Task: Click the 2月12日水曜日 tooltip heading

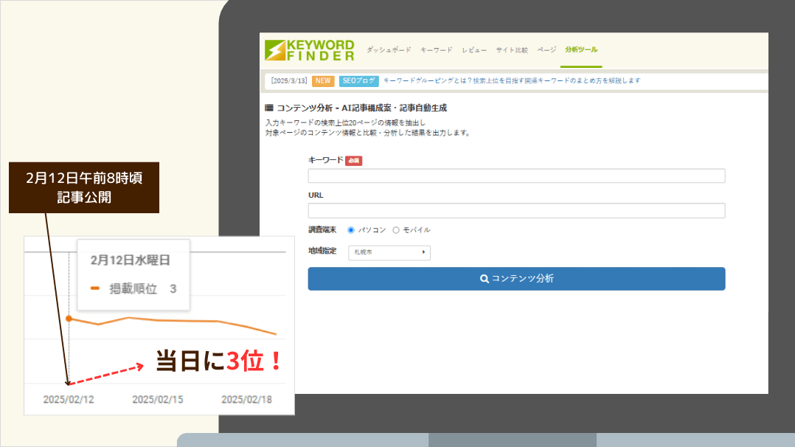Action: click(x=131, y=260)
